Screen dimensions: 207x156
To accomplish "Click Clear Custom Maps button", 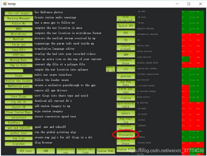I will 19,112.
